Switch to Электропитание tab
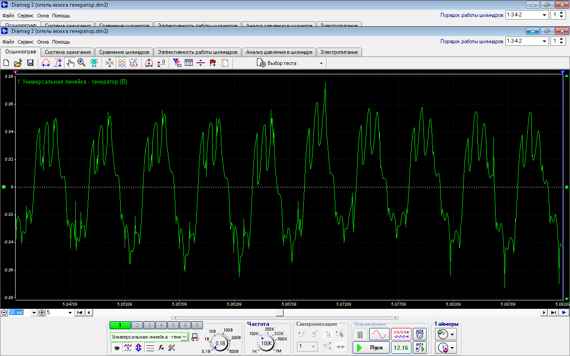 [339, 52]
